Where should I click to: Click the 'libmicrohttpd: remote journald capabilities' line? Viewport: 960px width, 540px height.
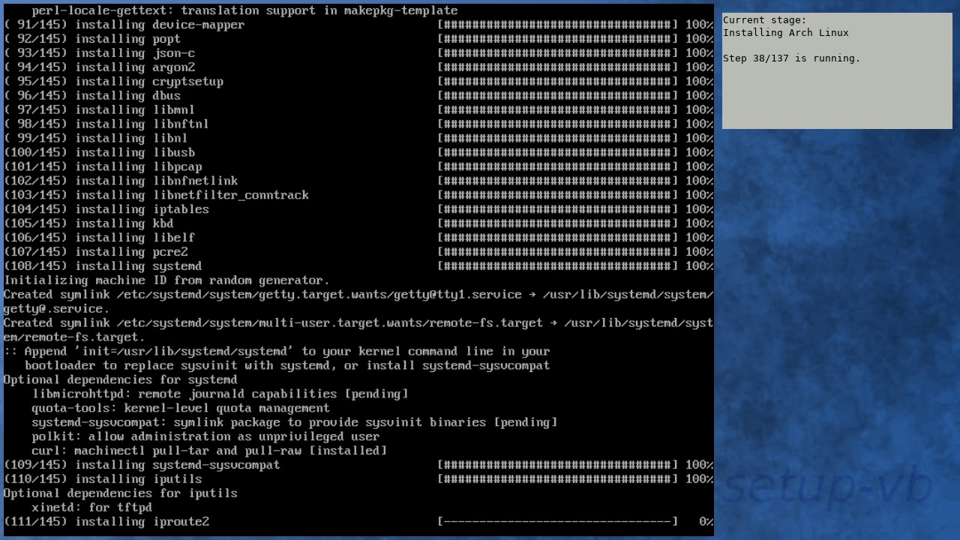coord(220,394)
